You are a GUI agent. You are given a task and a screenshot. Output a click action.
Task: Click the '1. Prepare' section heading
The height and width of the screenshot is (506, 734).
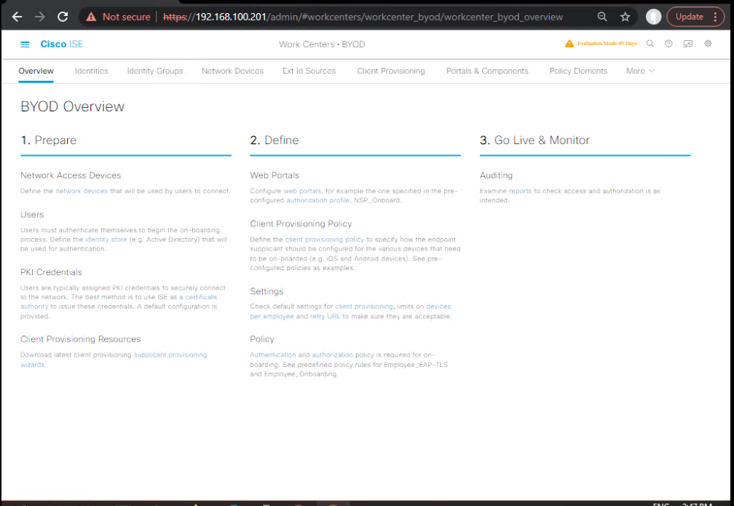(49, 140)
